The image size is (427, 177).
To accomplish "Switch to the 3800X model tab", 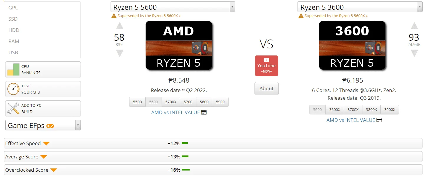I will pyautogui.click(x=371, y=109).
